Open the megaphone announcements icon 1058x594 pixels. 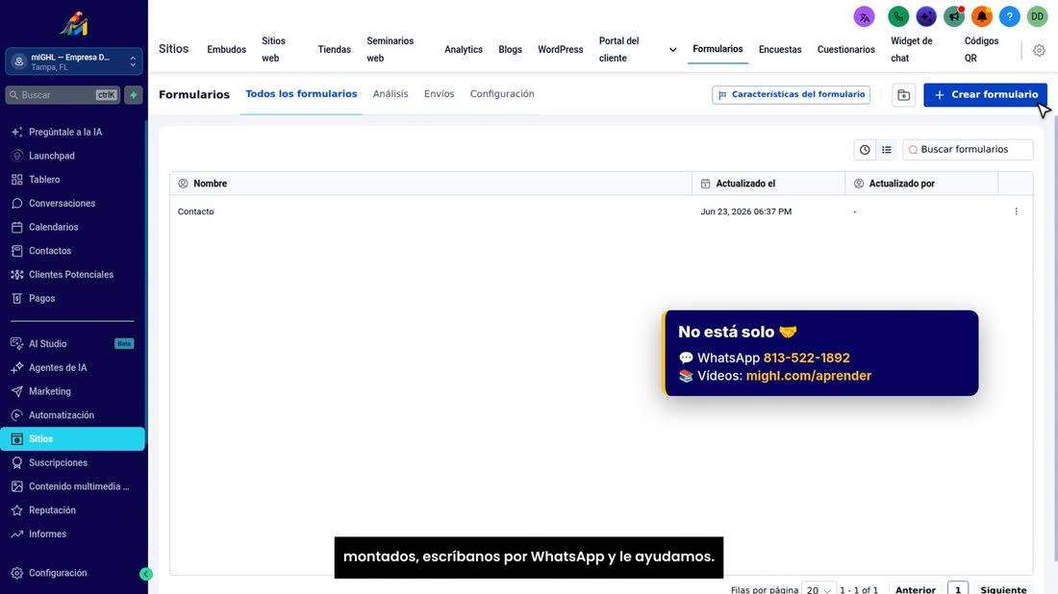953,16
